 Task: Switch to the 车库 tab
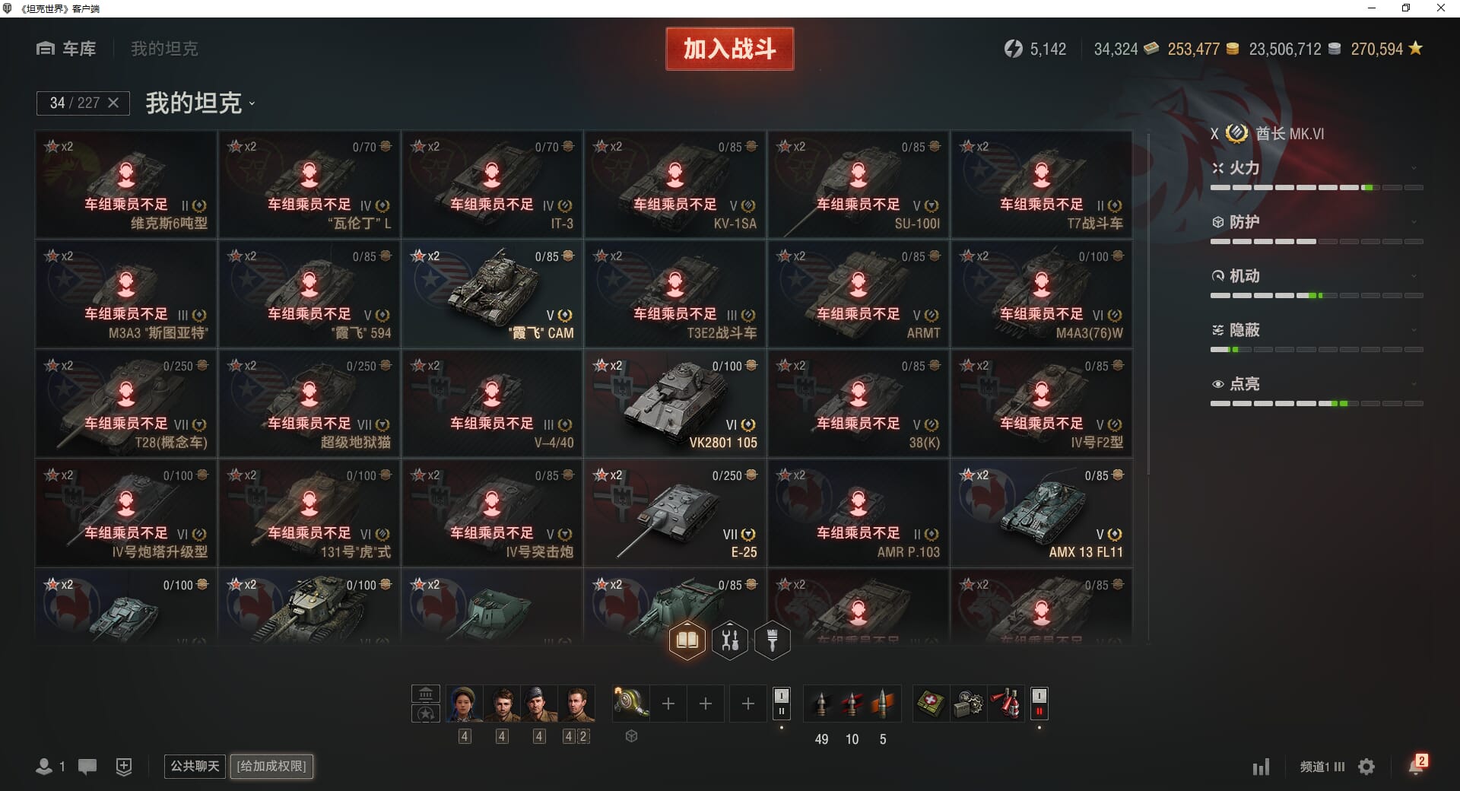pos(66,49)
